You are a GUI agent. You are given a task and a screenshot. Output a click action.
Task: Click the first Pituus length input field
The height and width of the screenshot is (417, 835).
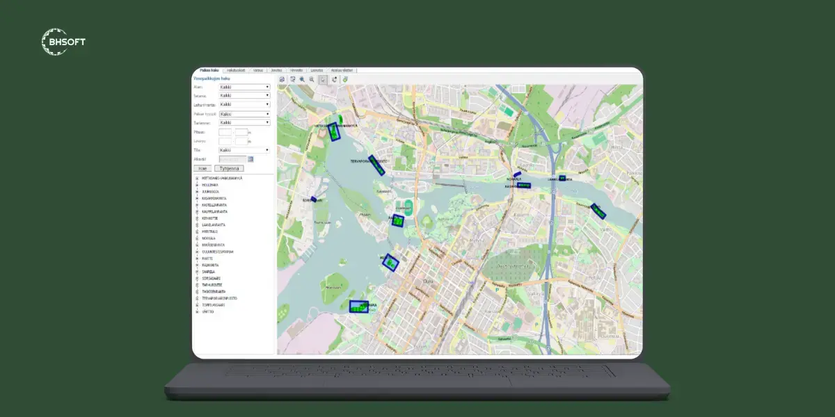[225, 132]
